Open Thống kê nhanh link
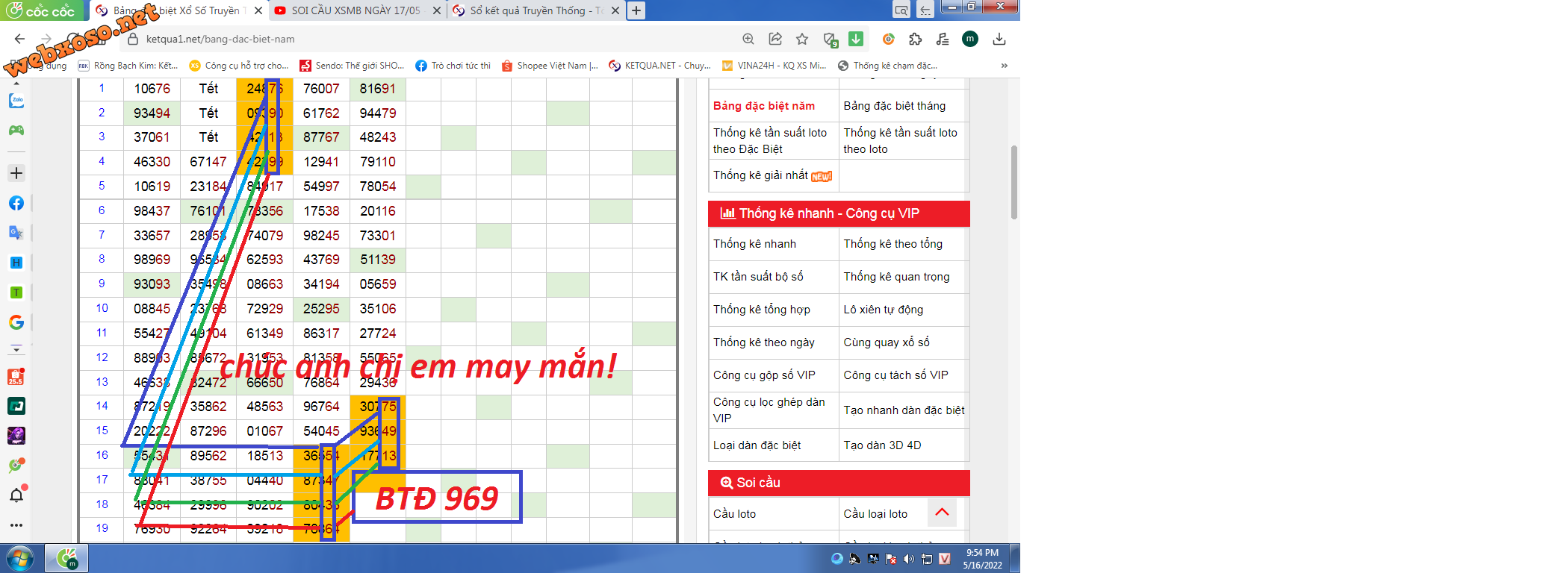The height and width of the screenshot is (573, 1549). [x=754, y=244]
